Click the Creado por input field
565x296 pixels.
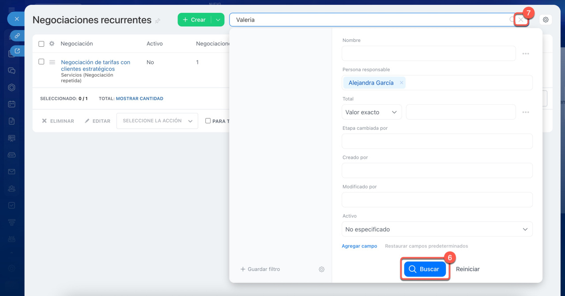coord(437,171)
